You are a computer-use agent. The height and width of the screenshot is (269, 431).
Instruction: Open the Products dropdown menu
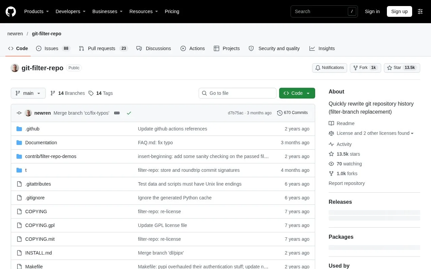36,11
